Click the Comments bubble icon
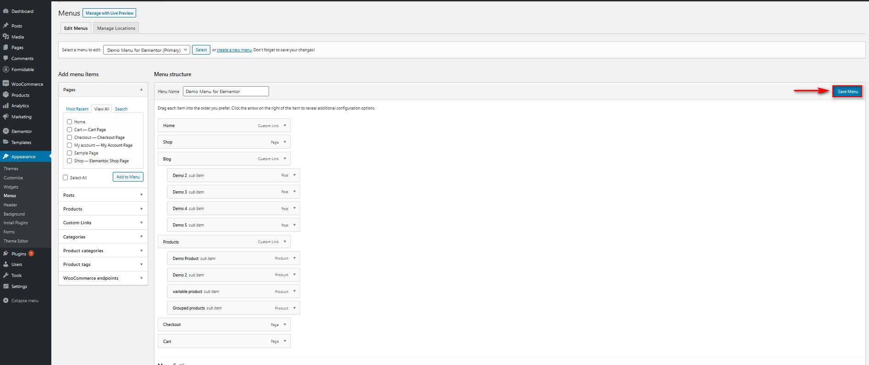The image size is (869, 365). [6, 58]
